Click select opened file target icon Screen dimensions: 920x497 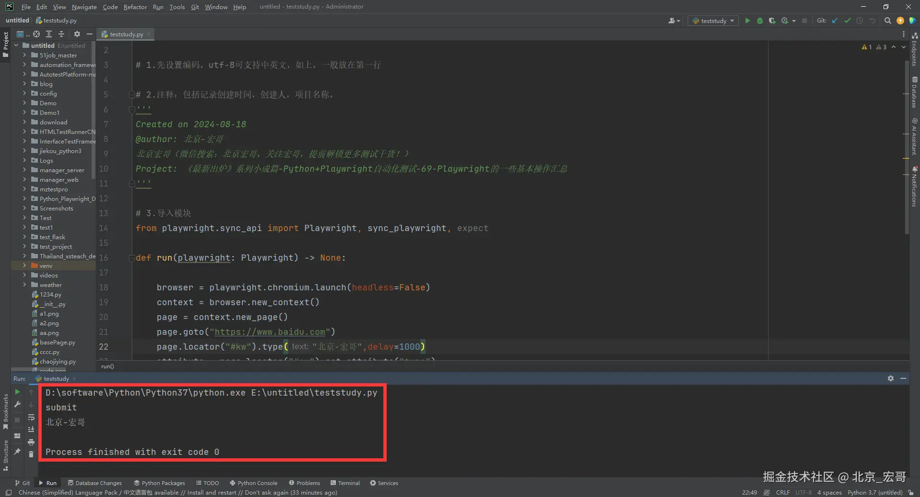pos(36,34)
